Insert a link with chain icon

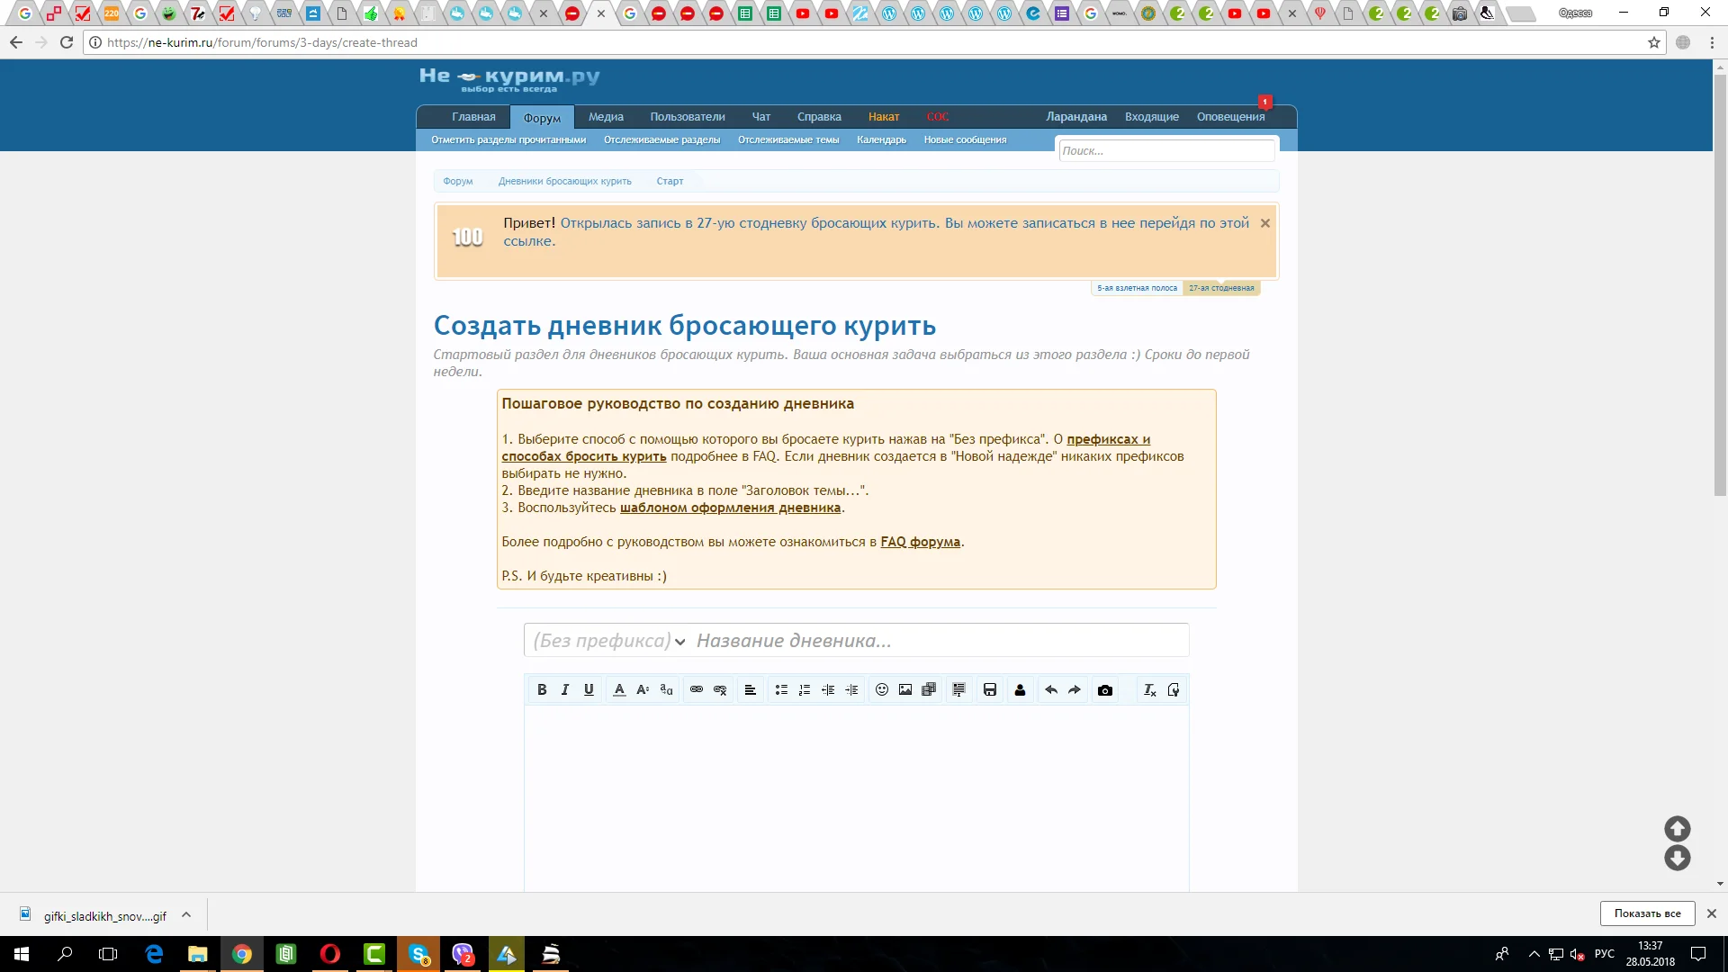point(697,690)
